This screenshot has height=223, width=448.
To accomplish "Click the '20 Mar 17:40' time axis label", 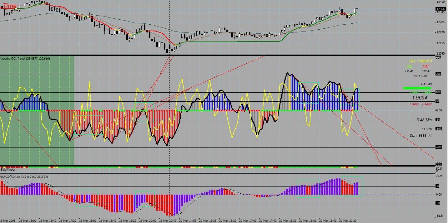I will (268, 221).
